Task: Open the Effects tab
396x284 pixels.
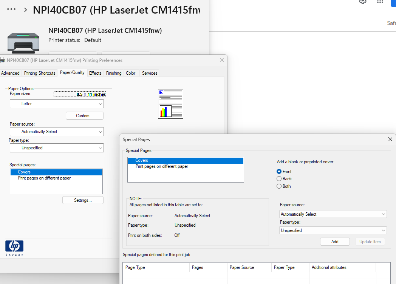Action: coord(95,73)
